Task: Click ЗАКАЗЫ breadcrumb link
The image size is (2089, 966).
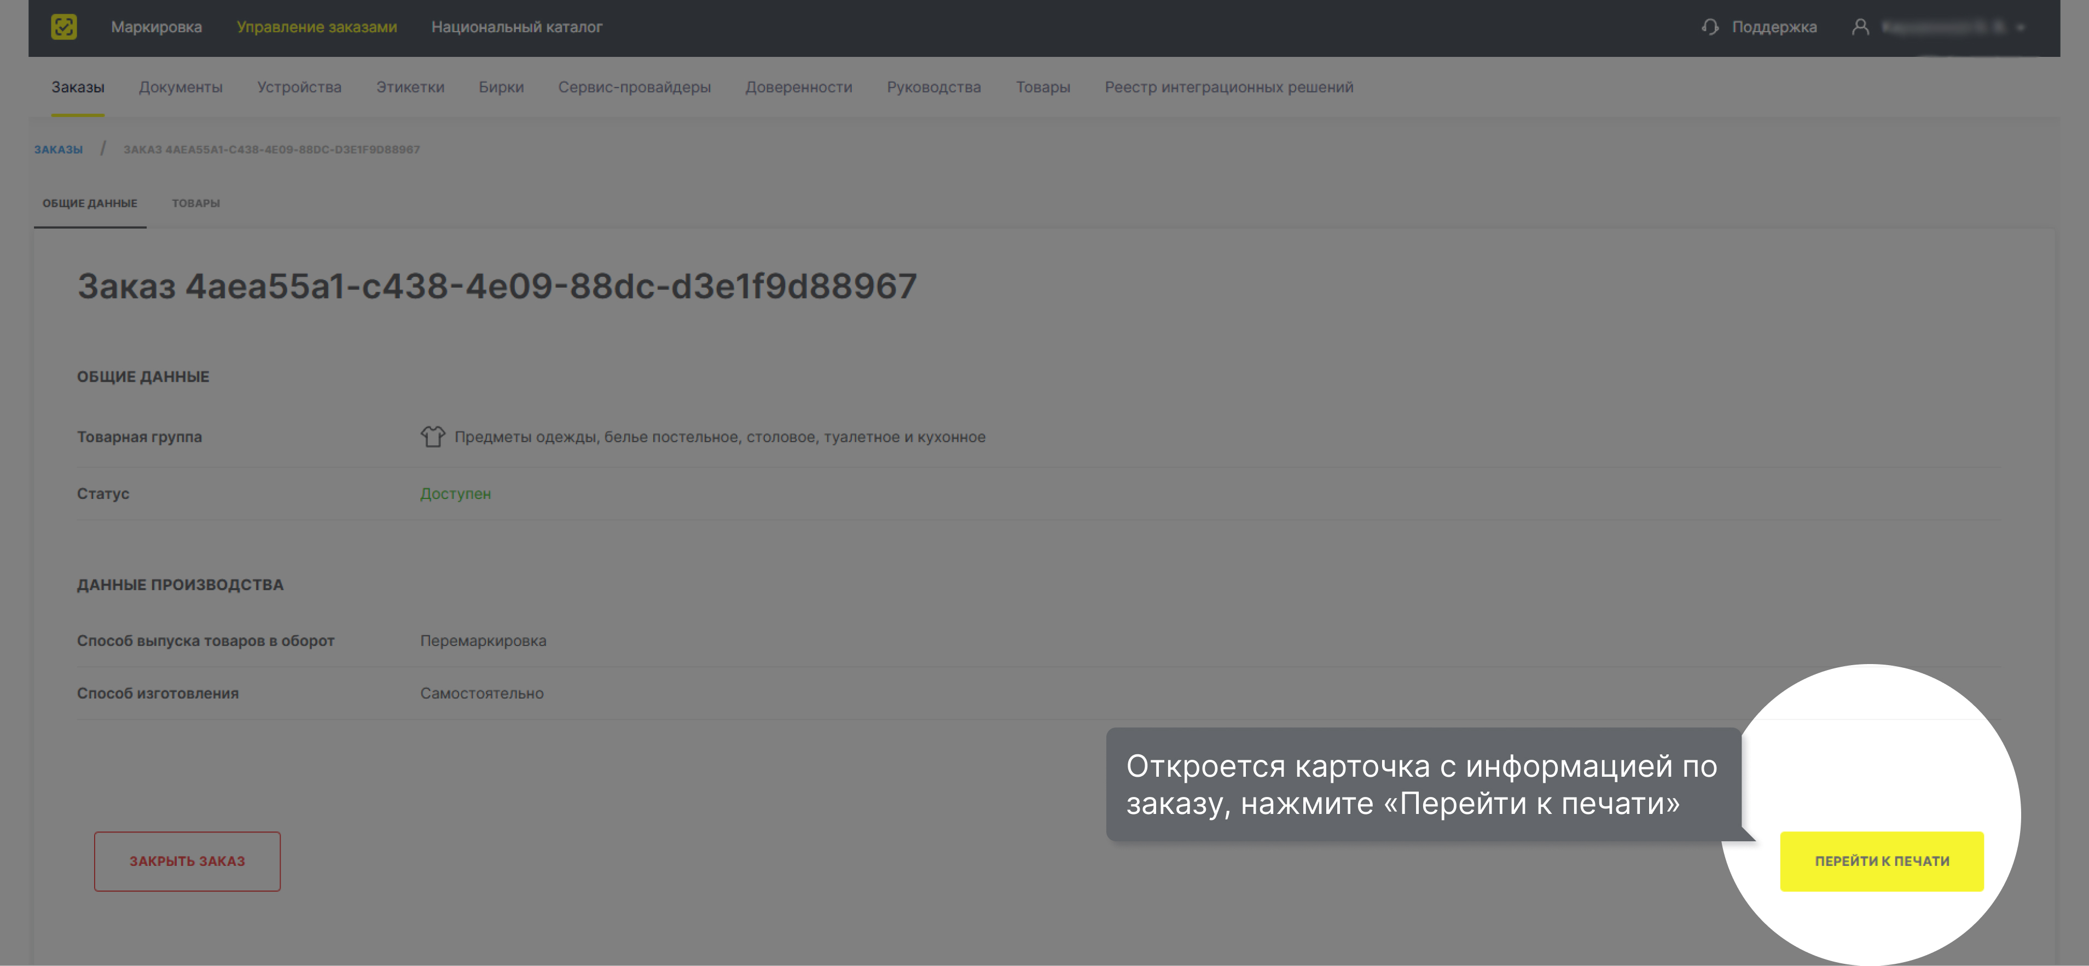Action: 59,149
